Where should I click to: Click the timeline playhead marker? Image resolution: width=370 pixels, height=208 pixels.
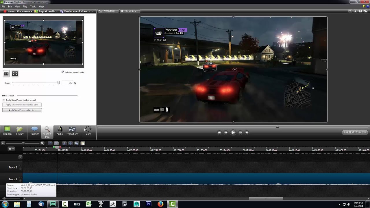pyautogui.click(x=57, y=148)
